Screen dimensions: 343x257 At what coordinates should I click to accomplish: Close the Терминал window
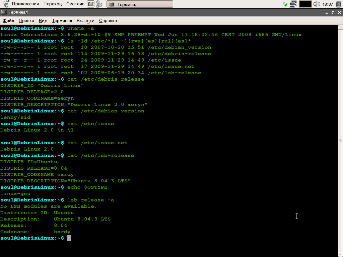click(339, 12)
